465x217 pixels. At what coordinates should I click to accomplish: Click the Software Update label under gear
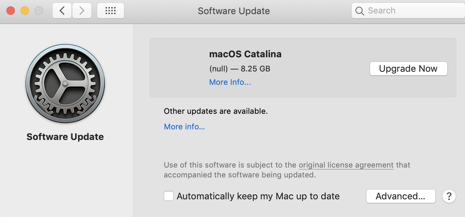[65, 137]
